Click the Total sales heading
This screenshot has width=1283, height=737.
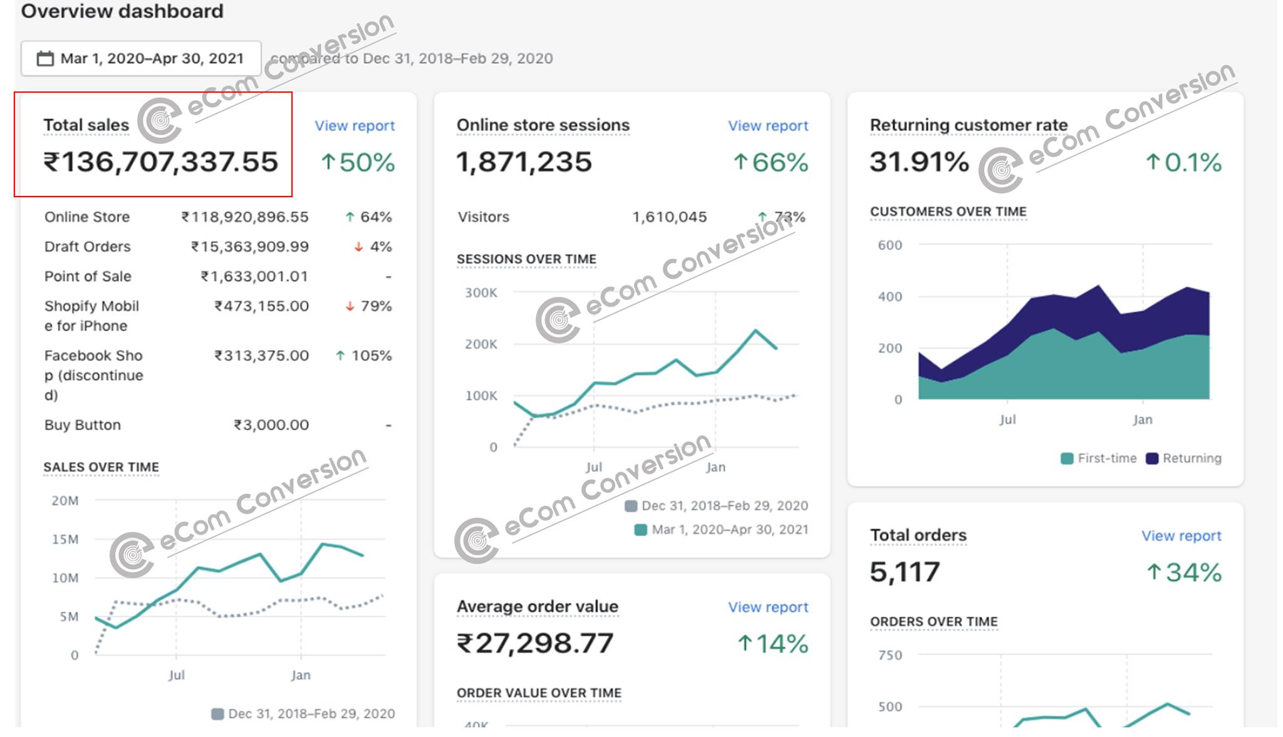(x=86, y=125)
